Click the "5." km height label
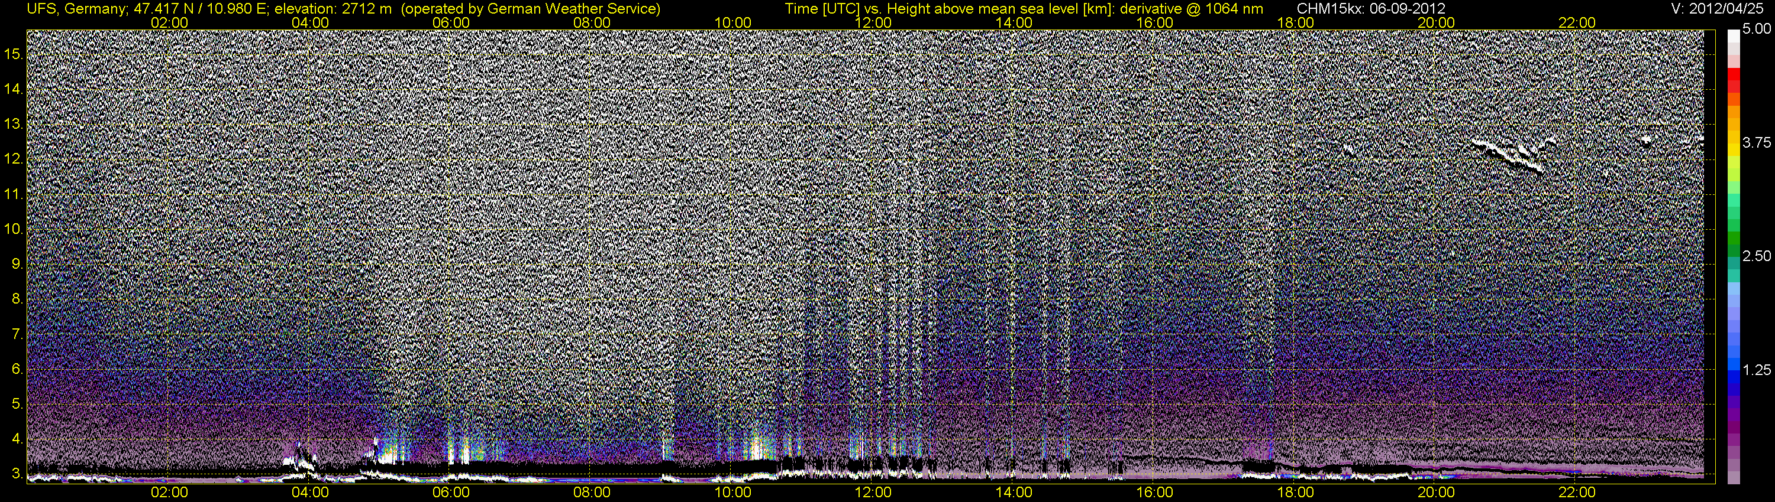Screen dimensions: 1775x502 point(17,405)
